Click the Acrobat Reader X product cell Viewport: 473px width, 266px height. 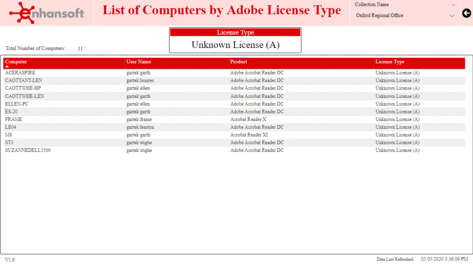(x=248, y=120)
